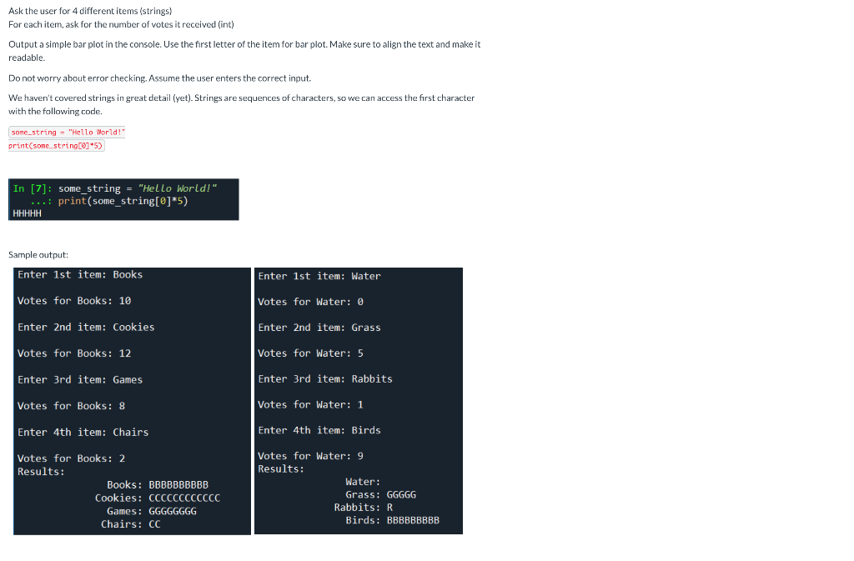Click the line about number of votes received (int)
The height and width of the screenshot is (561, 854).
point(121,24)
